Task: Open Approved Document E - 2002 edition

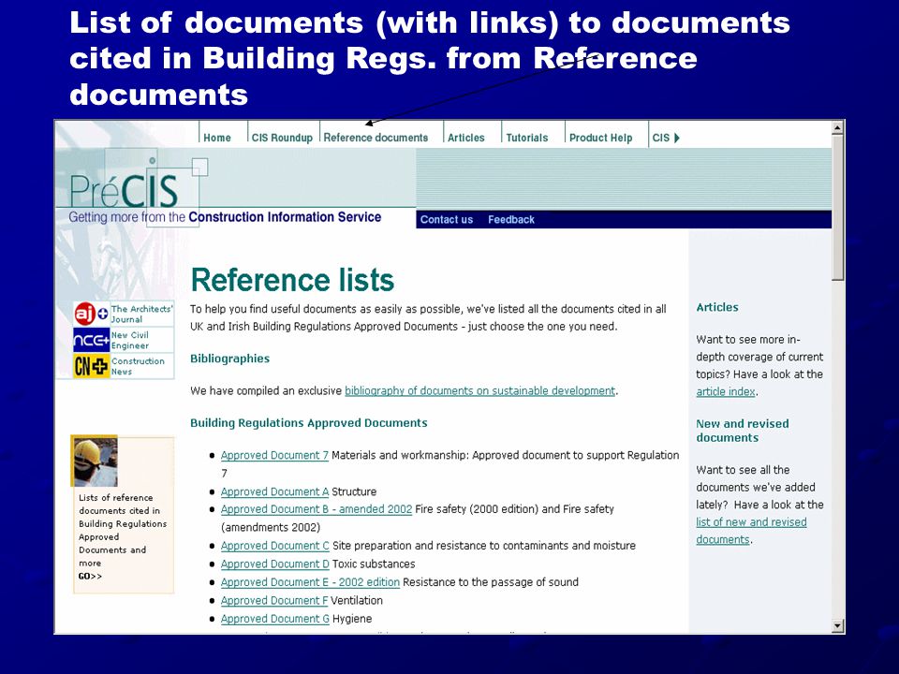Action: (x=310, y=582)
